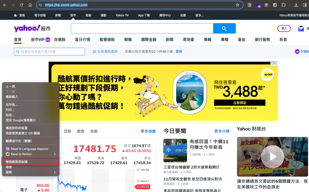The height and width of the screenshot is (192, 309).
Task: Click the browser back arrow
Action: click(x=5, y=5)
